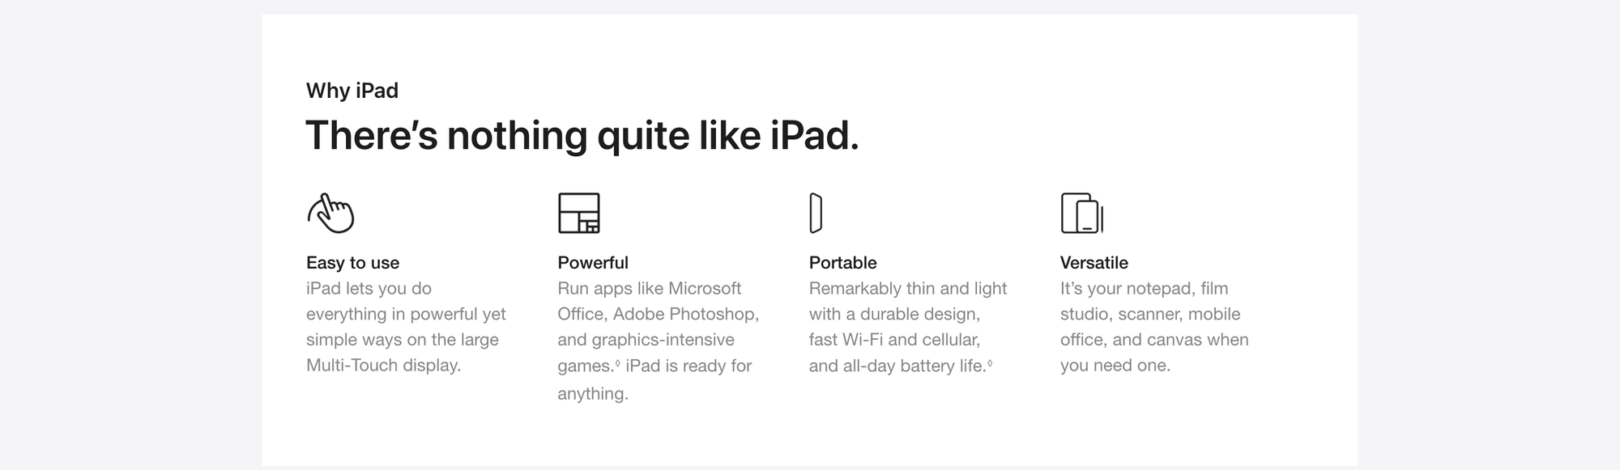Screen dimensions: 1620x470
Task: Click the "Why iPad" section label
Action: [x=352, y=91]
